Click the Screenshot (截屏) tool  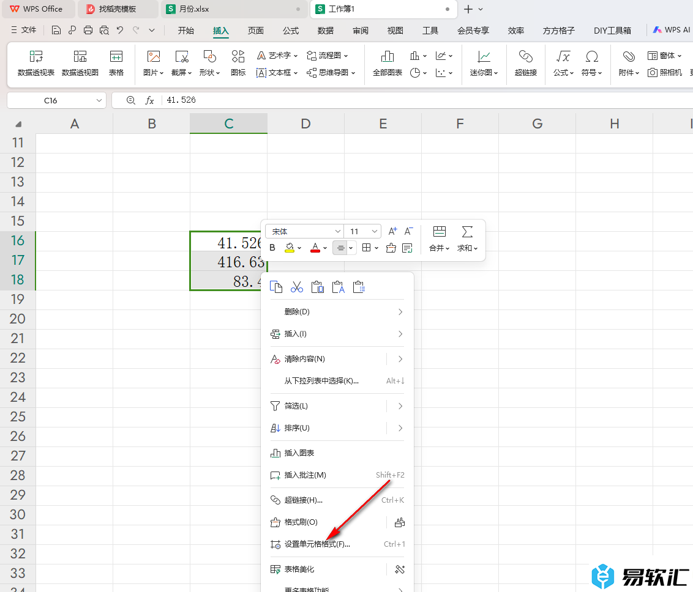[x=182, y=64]
